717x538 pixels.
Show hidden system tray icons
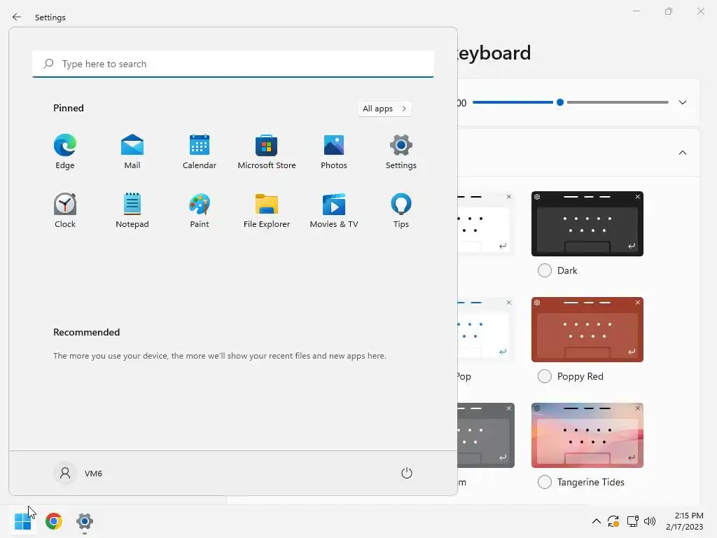(x=597, y=521)
